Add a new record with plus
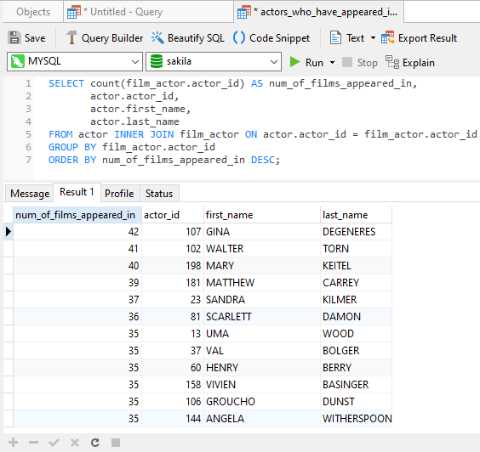The height and width of the screenshot is (452, 480). pos(13,442)
